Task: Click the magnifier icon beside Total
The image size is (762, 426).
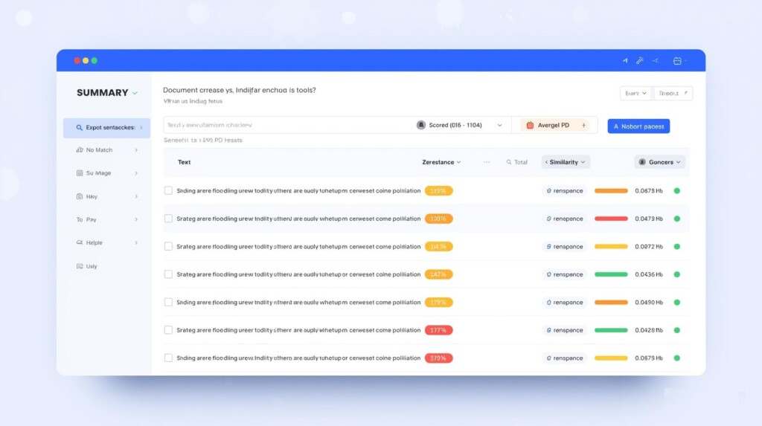Action: point(509,162)
